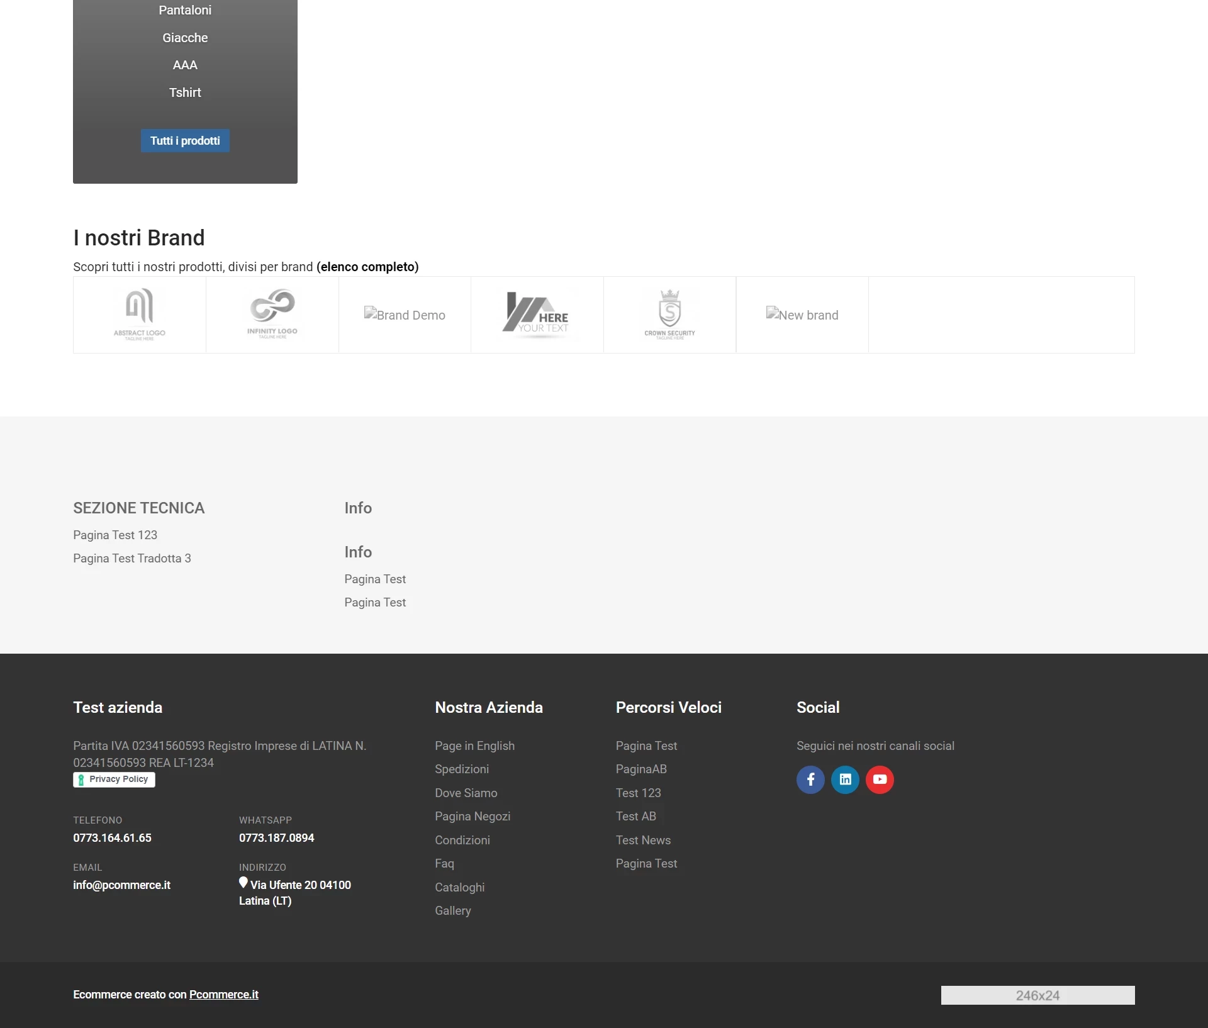Click the Tutti i prodotti button
The width and height of the screenshot is (1208, 1028).
(x=185, y=141)
